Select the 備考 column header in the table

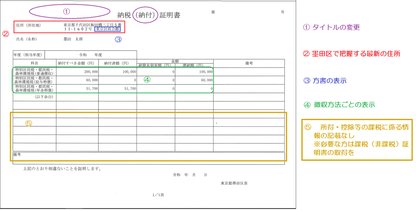pos(249,63)
